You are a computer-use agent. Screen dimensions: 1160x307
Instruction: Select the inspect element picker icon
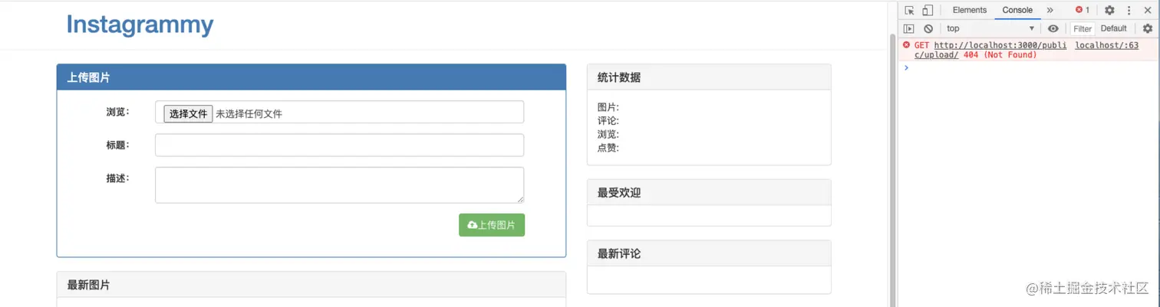[909, 10]
